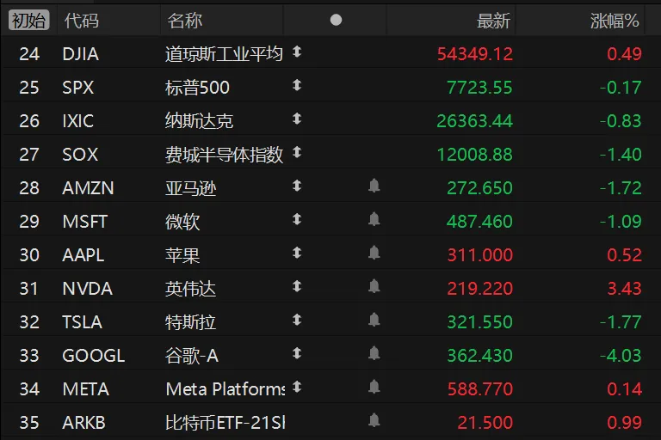
Task: Click the name 微软
Action: (182, 222)
